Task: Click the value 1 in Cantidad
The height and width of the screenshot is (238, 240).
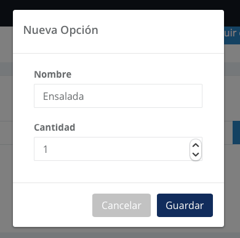Action: point(46,149)
